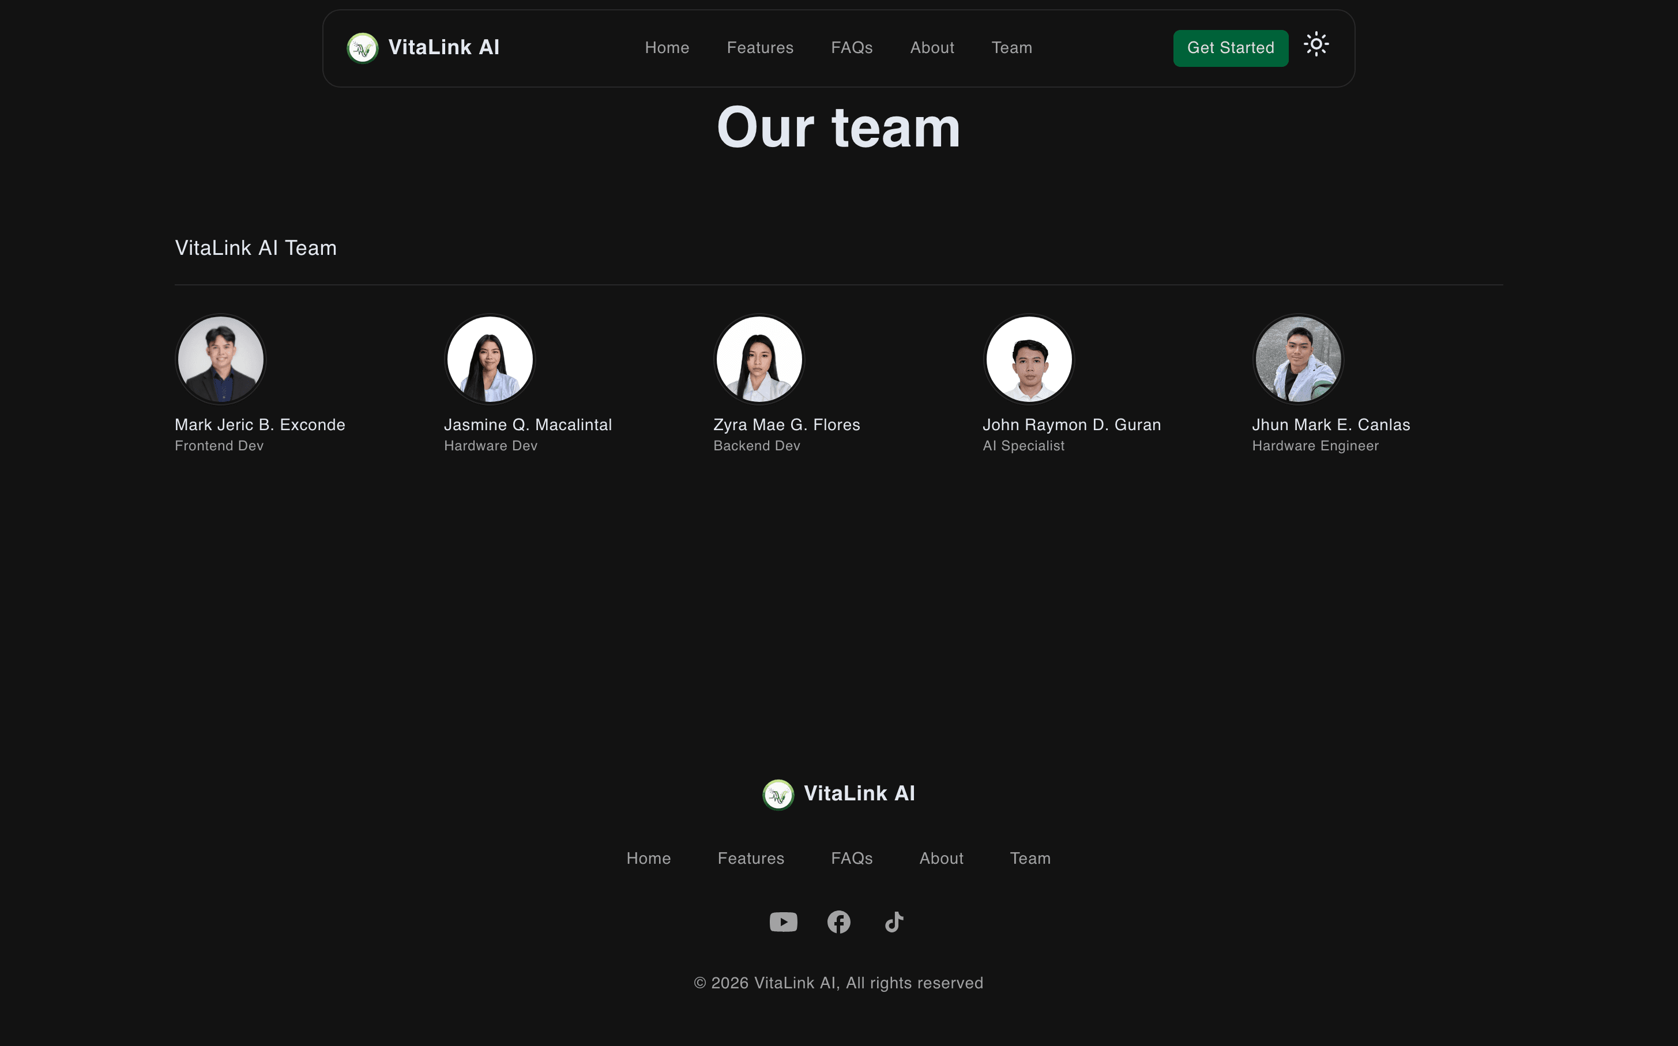Open Team in the top navigation
Screen dimensions: 1678x1046
coord(1011,48)
